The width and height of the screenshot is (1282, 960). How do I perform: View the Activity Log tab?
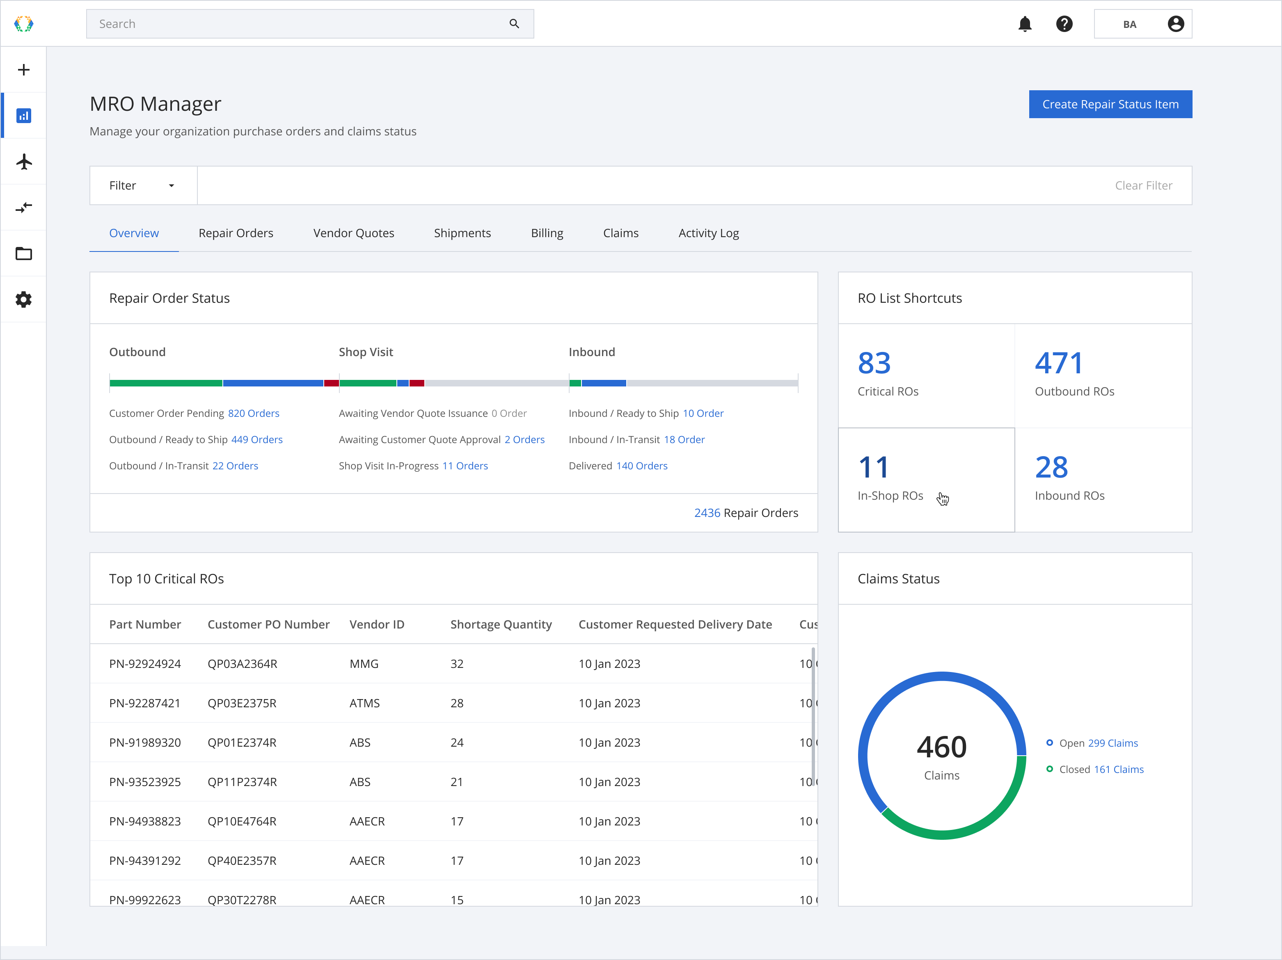tap(709, 233)
